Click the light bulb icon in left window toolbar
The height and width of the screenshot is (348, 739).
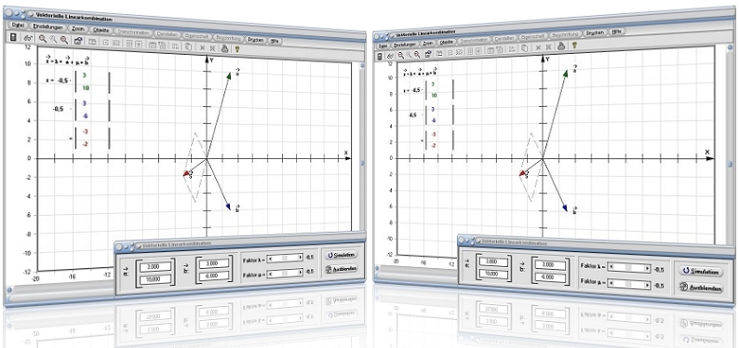coord(237,48)
